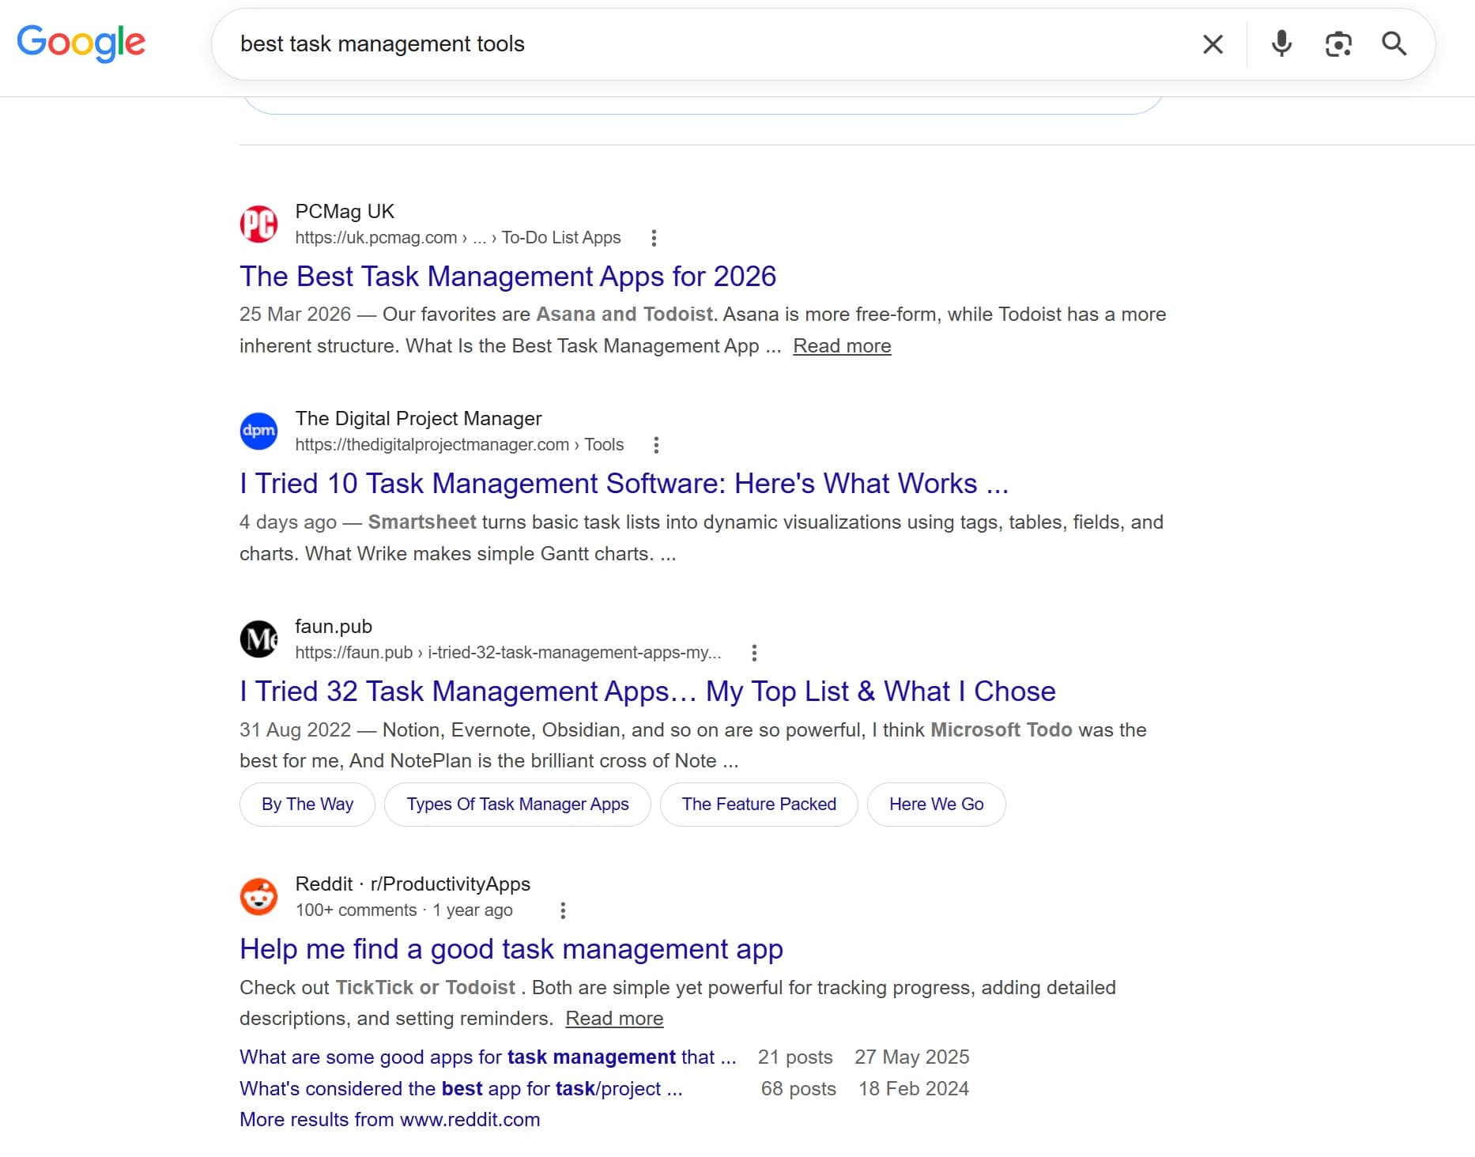Click the Reddit favicon
Viewport: 1475px width, 1157px height.
tap(258, 896)
